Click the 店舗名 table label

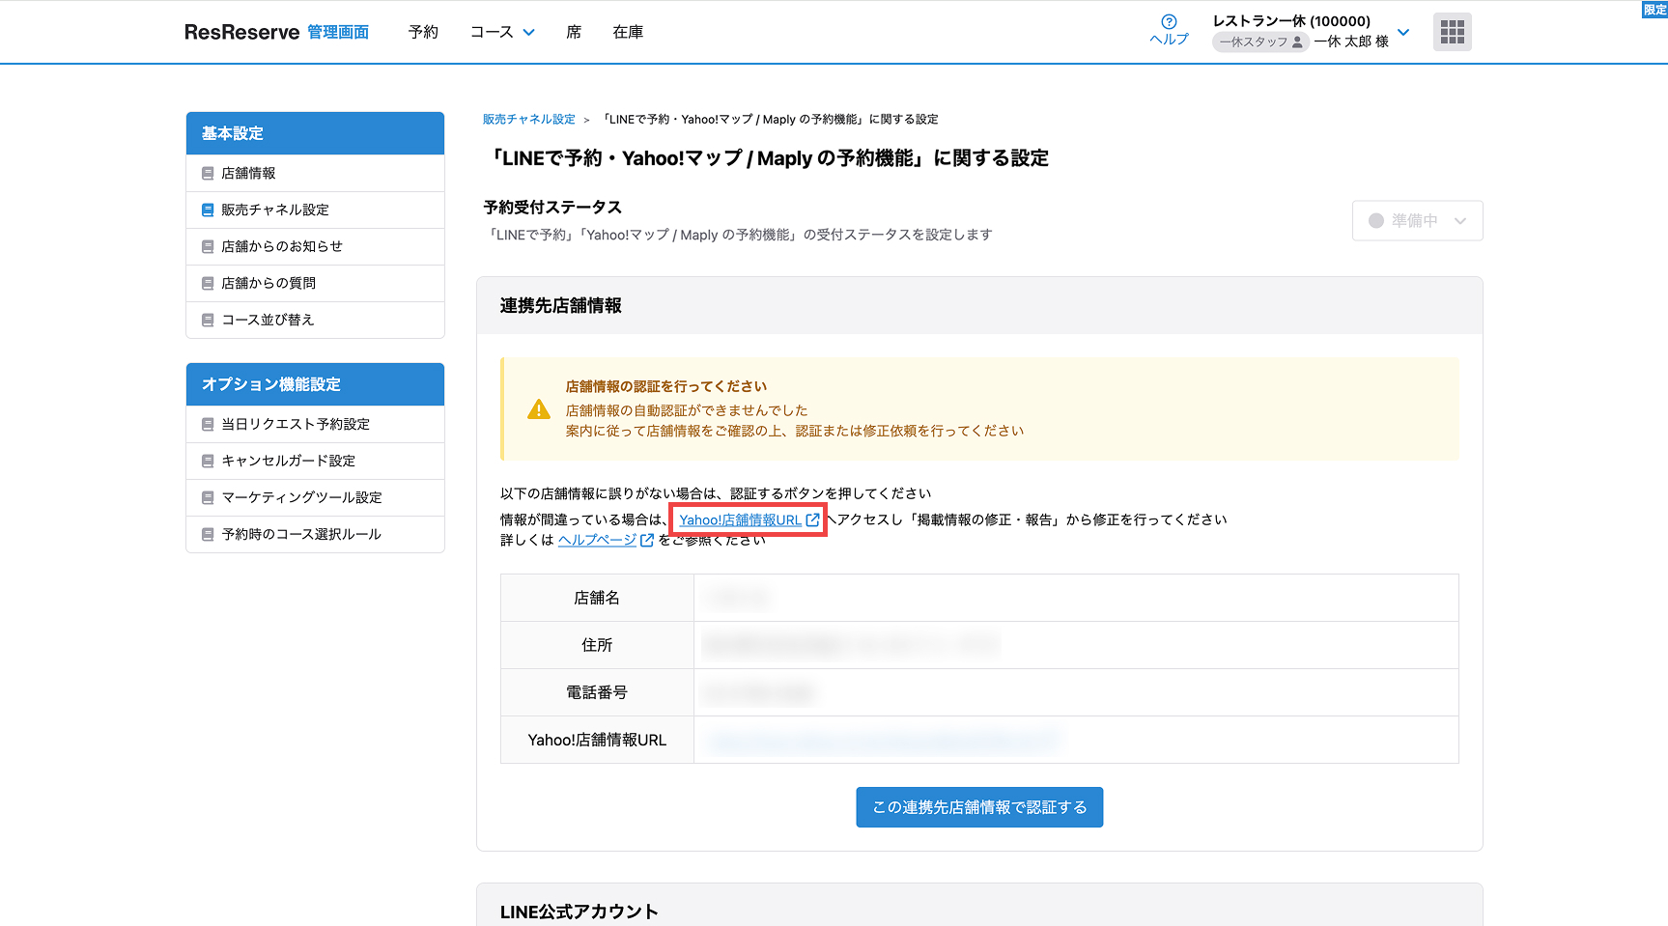coord(597,598)
